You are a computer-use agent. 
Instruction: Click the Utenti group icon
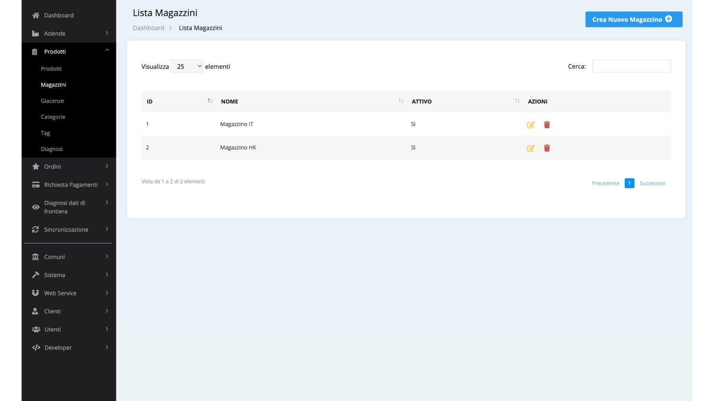tap(36, 329)
